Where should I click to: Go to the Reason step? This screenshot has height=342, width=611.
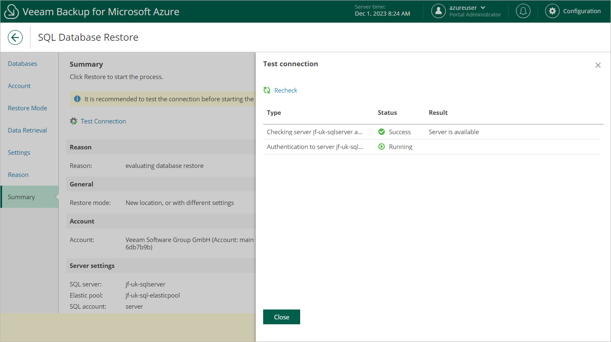tap(18, 175)
